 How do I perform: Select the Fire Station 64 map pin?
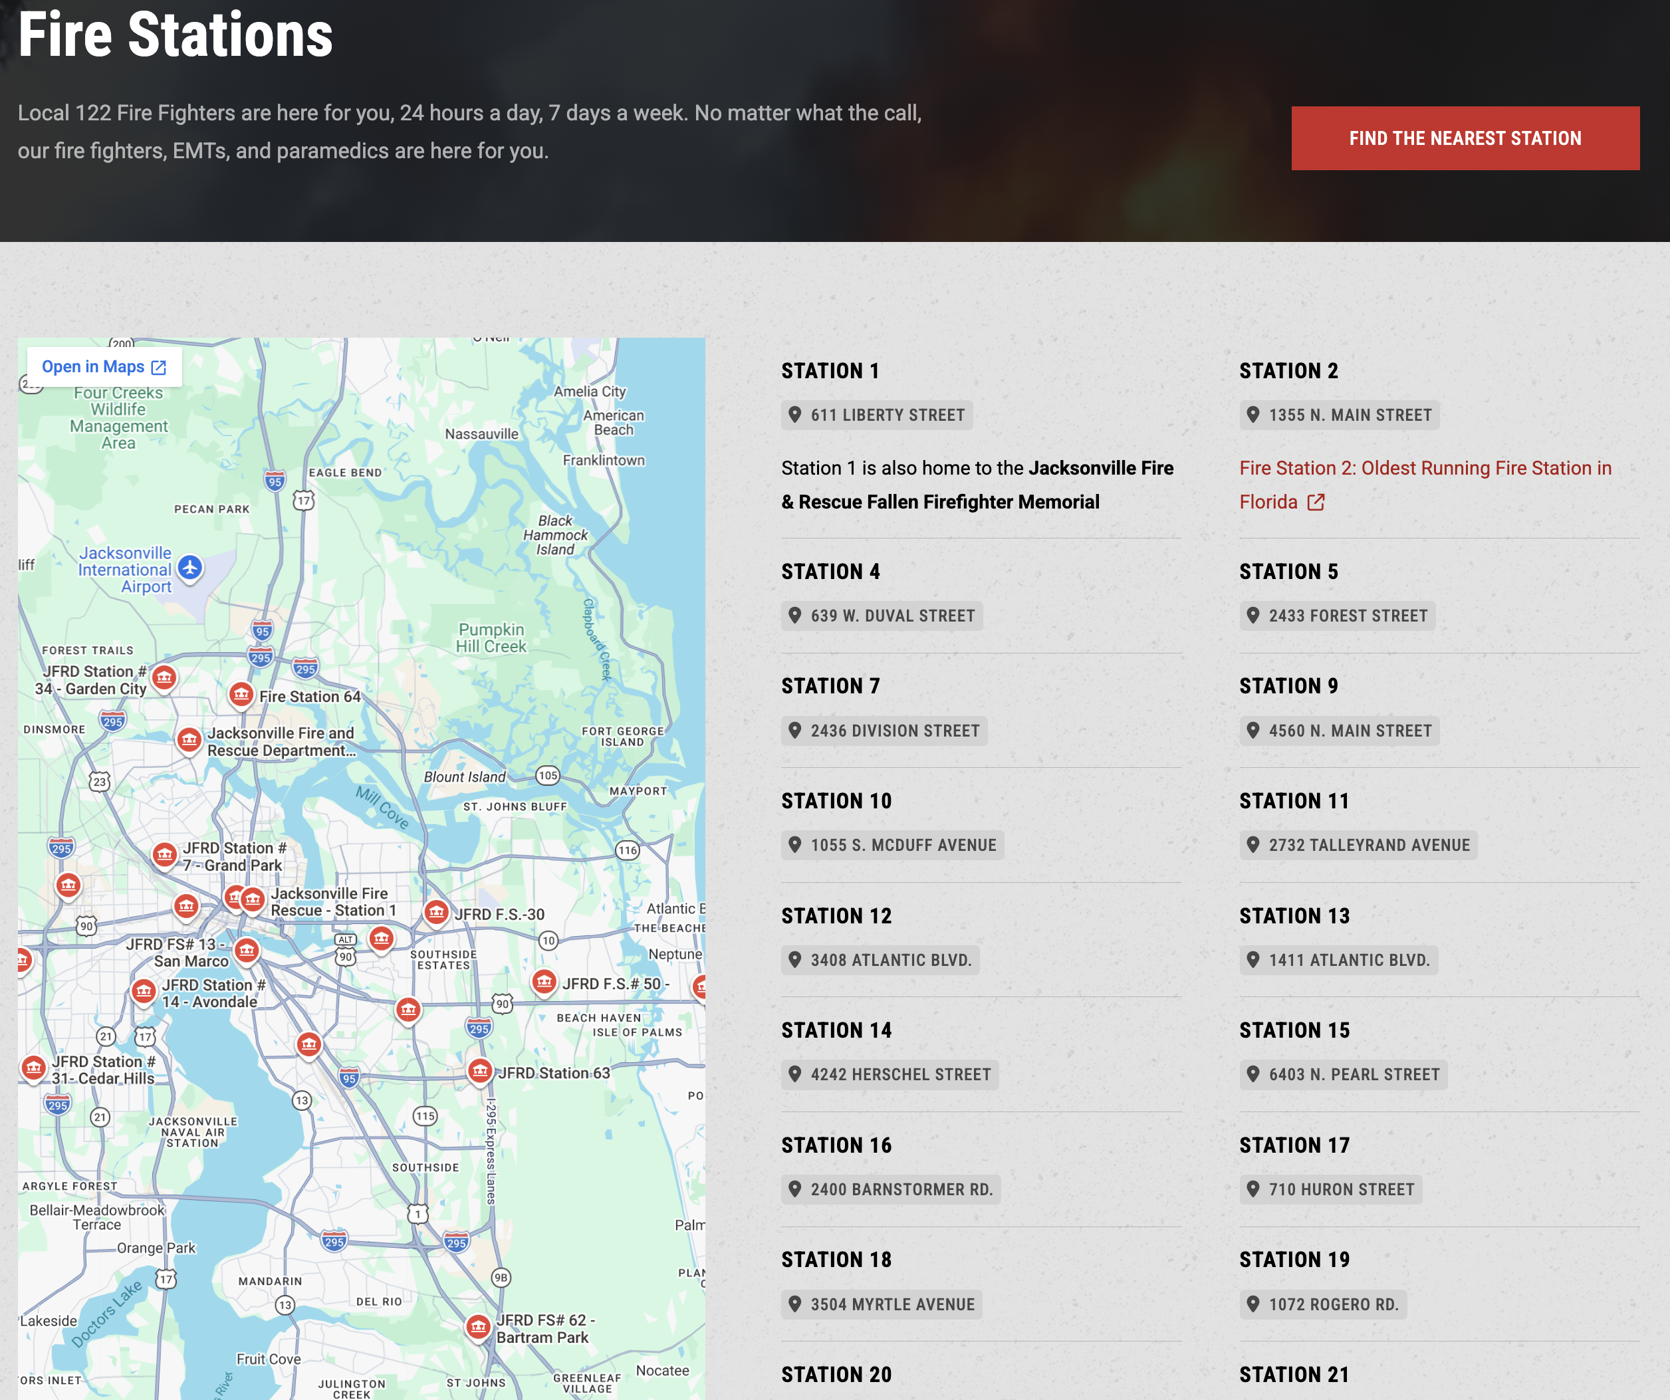point(241,695)
